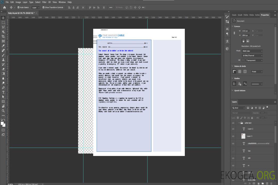Select the Rectangular Marquee tool
Image resolution: width=278 pixels, height=185 pixels.
coord(3,22)
